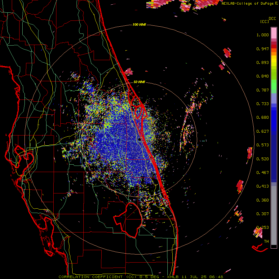The image size is (279, 279).
Task: Click the 0.627 value on the scale
Action: (263, 131)
